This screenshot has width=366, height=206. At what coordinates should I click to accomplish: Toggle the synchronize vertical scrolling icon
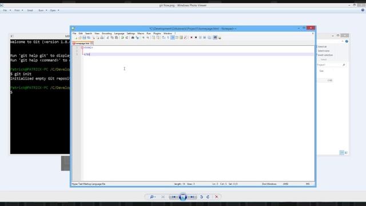point(153,38)
